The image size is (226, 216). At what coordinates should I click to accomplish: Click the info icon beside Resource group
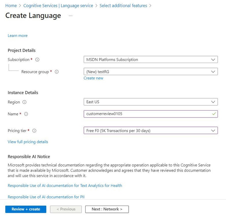(x=57, y=72)
